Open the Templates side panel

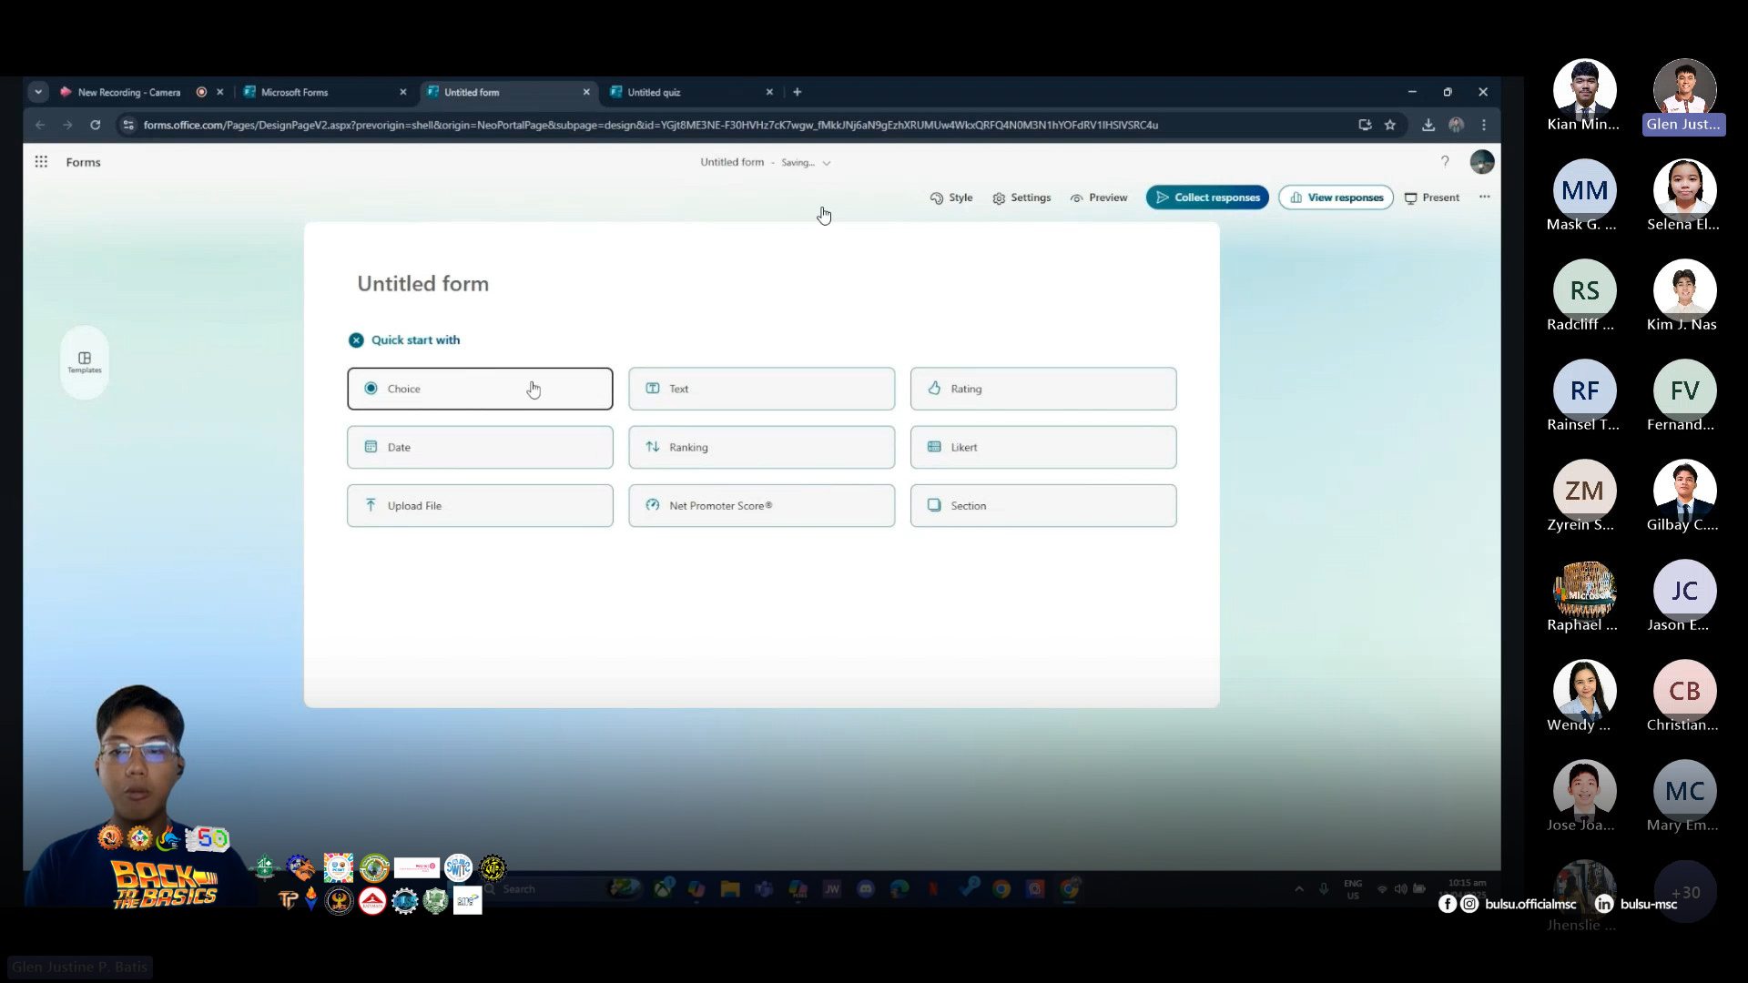85,362
